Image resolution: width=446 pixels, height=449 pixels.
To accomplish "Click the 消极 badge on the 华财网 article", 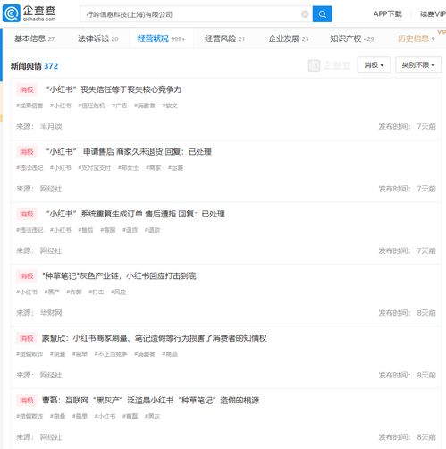I will (x=27, y=276).
